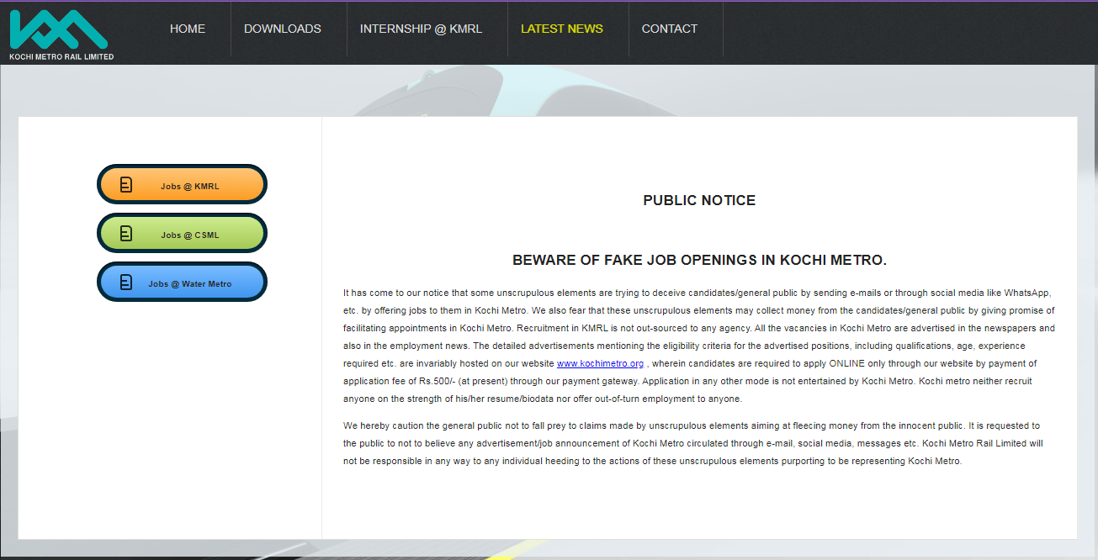This screenshot has height=560, width=1098.
Task: Click the PUBLIC NOTICE heading
Action: (699, 200)
